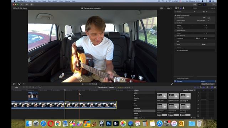Click the share export icon
This screenshot has height=128, width=228.
point(214,5)
